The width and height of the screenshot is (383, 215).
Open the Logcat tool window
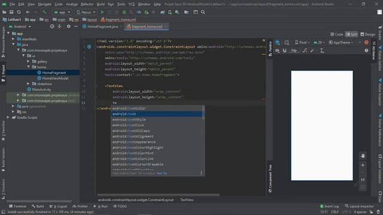[59, 207]
